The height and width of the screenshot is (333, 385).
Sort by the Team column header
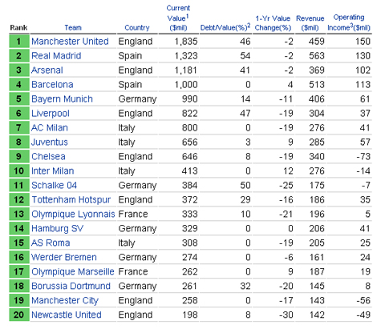point(73,28)
